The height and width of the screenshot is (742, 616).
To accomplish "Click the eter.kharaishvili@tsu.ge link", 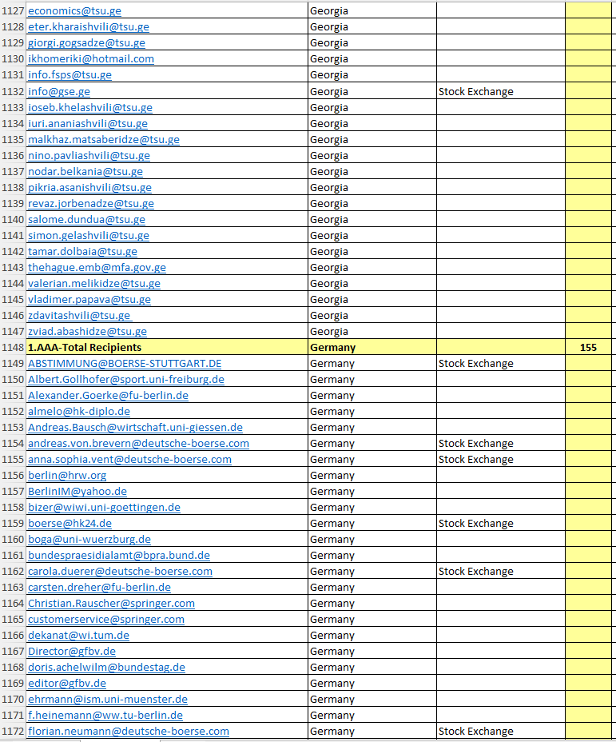I will [x=89, y=27].
